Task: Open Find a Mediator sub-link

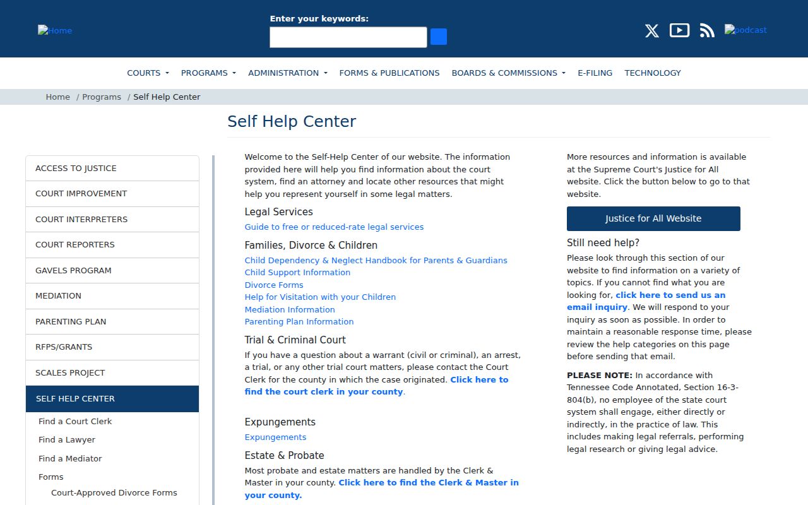Action: point(70,459)
